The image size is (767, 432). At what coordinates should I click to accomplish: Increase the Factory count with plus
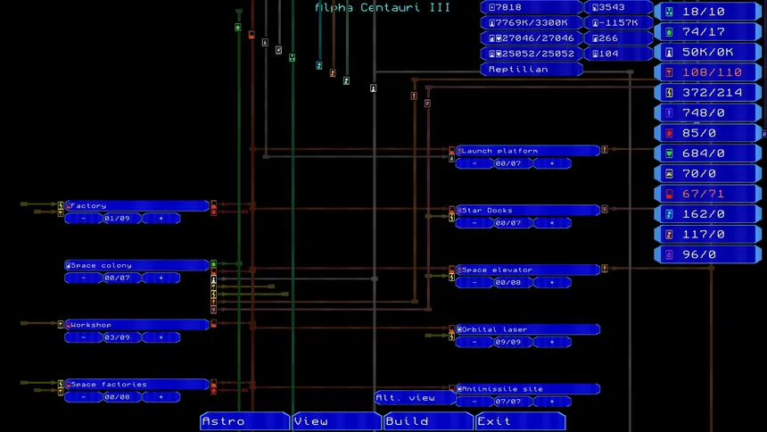tap(161, 219)
